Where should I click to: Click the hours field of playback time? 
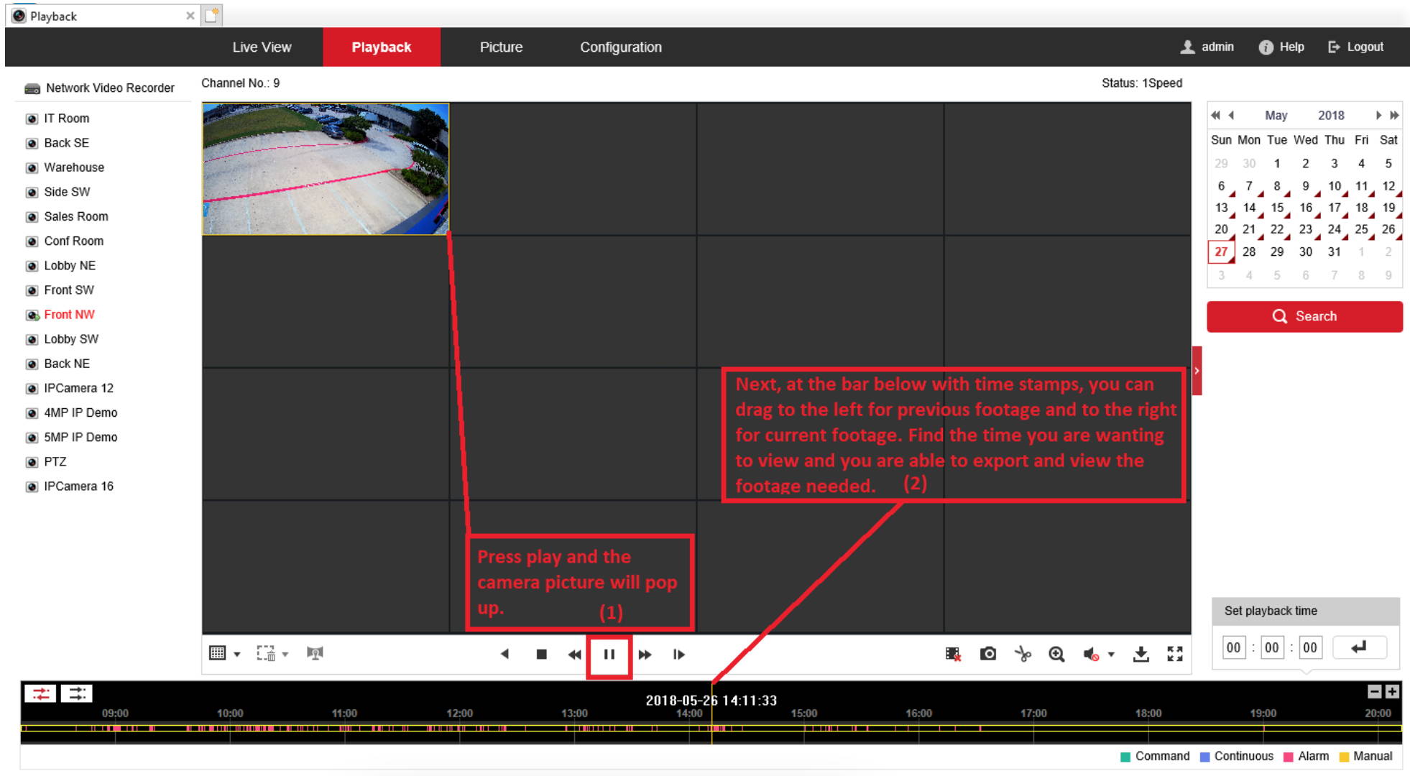(1233, 647)
